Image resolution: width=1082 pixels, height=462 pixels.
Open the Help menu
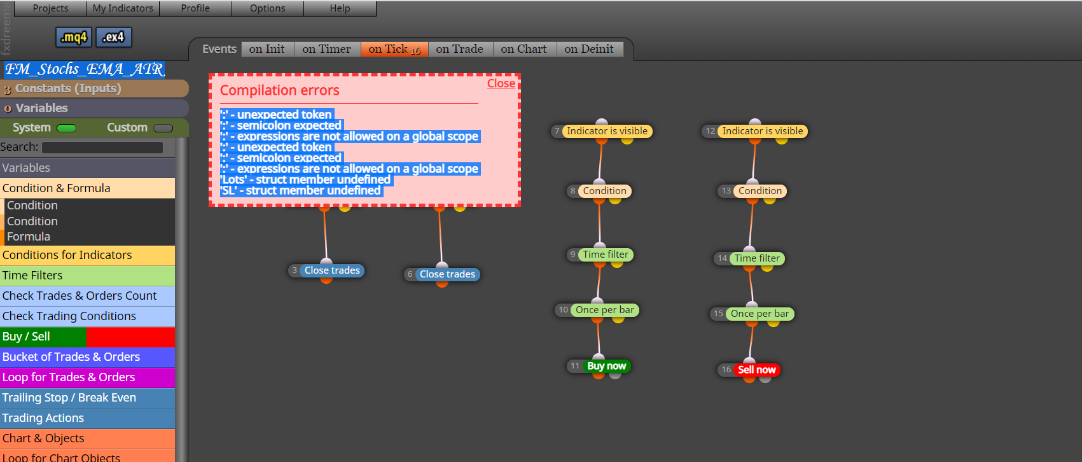tap(340, 8)
